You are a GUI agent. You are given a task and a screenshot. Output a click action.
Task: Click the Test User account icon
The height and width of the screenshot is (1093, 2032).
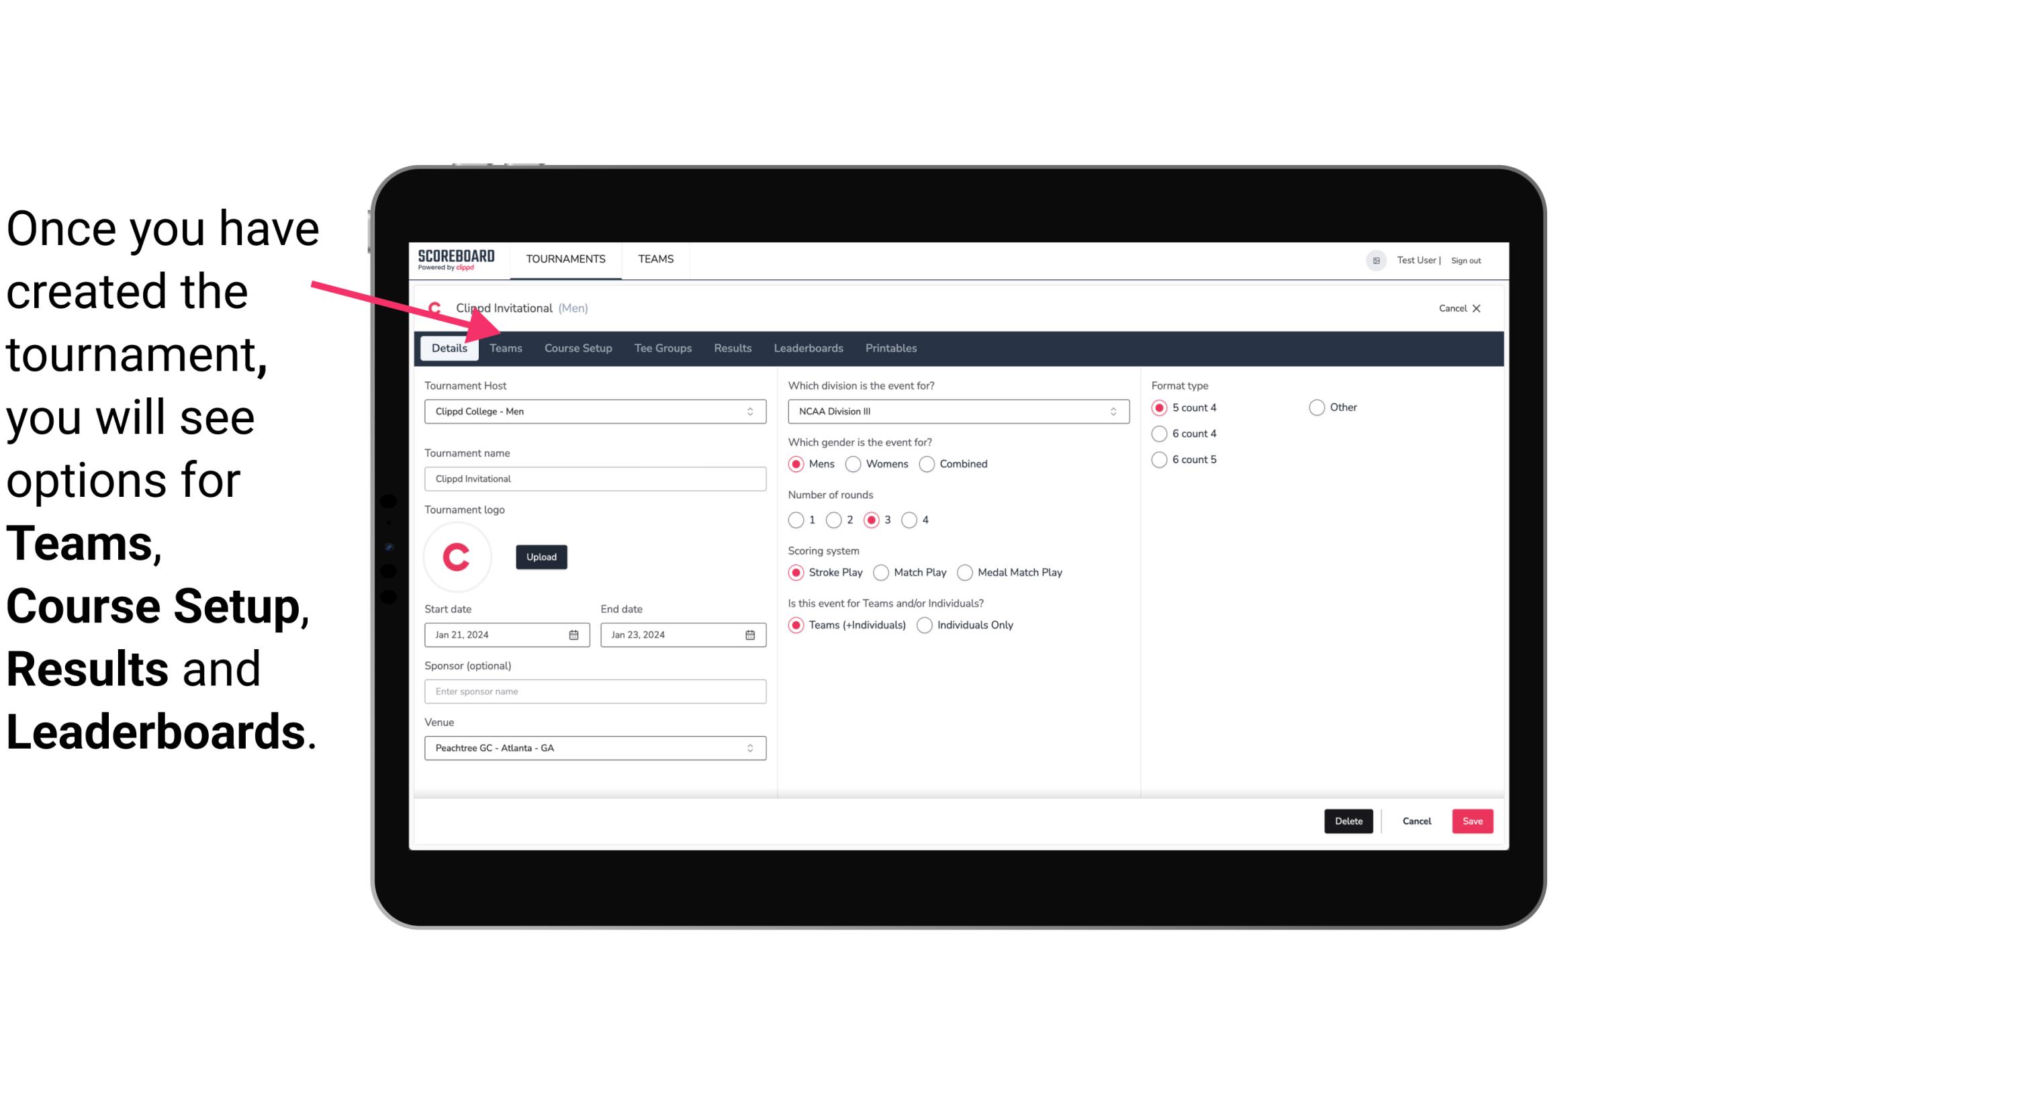[1377, 260]
